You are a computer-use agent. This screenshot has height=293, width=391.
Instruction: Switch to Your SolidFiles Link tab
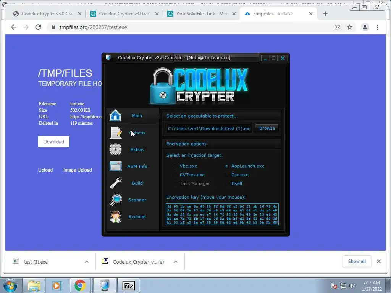[201, 14]
